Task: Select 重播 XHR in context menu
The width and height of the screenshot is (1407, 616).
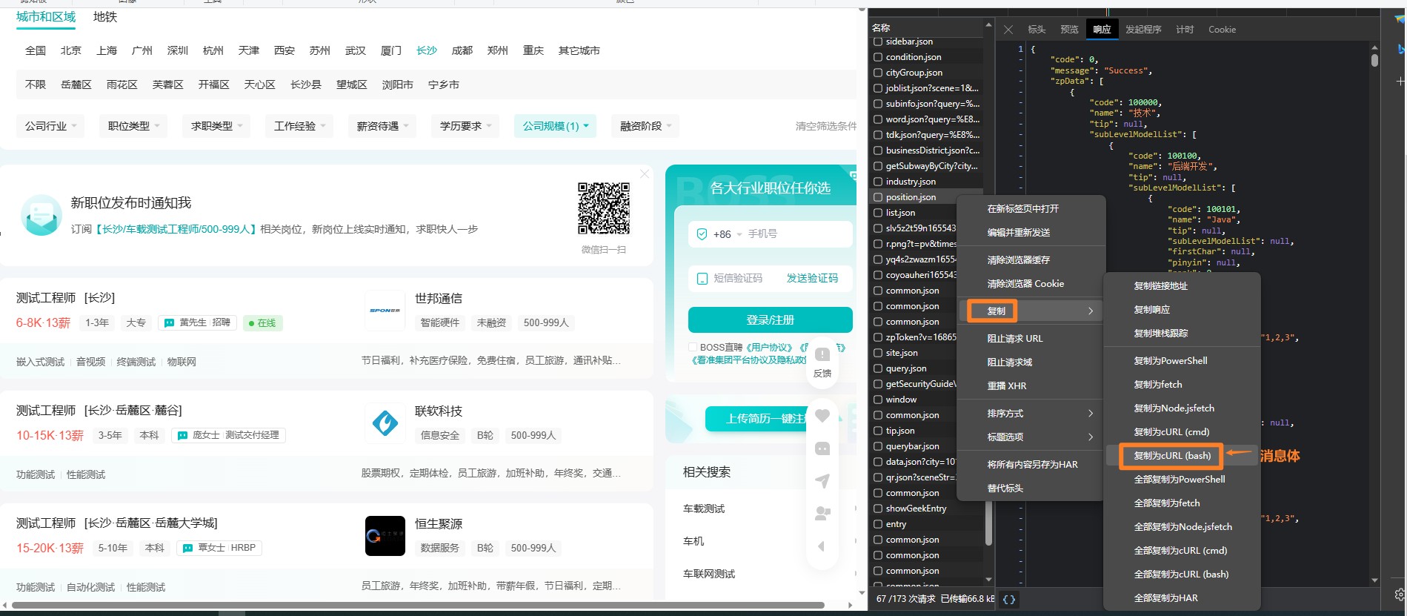Action: tap(1031, 386)
